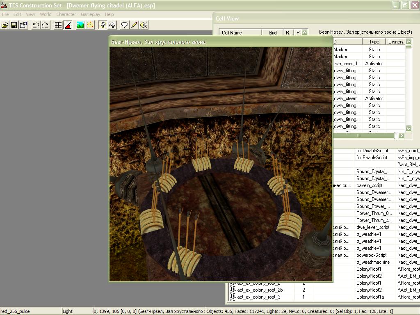
Task: Sort cells by Grid column
Action: tap(272, 32)
